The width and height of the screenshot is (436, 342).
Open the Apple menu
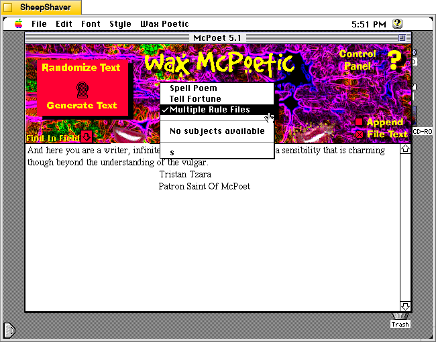(19, 24)
